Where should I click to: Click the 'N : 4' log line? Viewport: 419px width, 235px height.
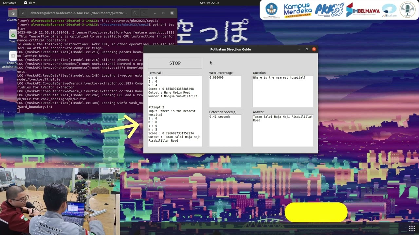153,85
